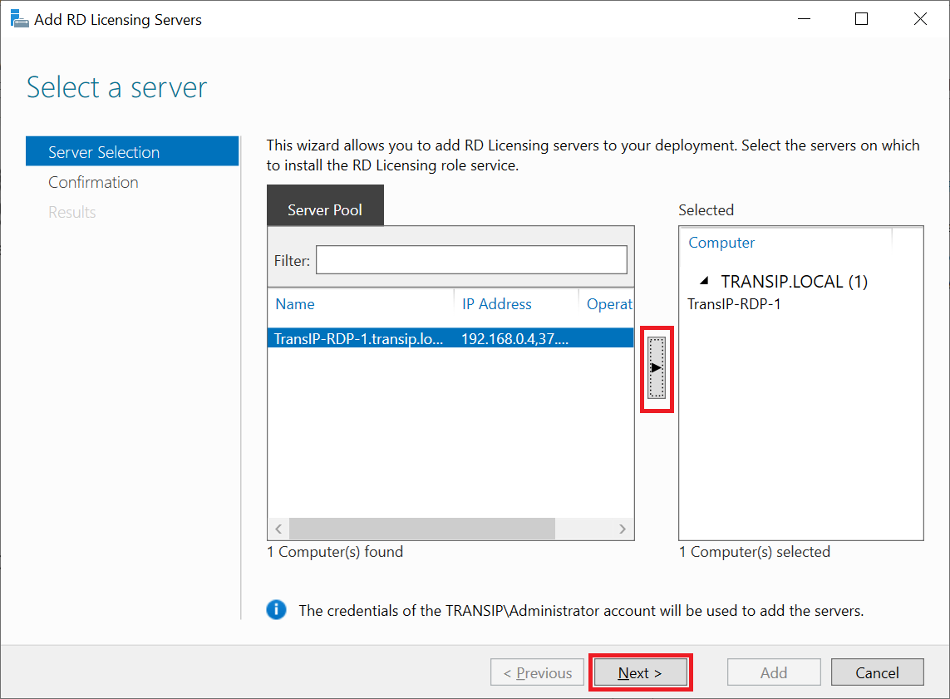This screenshot has height=699, width=950.
Task: Click the Server Manager icon in title bar
Action: [18, 19]
